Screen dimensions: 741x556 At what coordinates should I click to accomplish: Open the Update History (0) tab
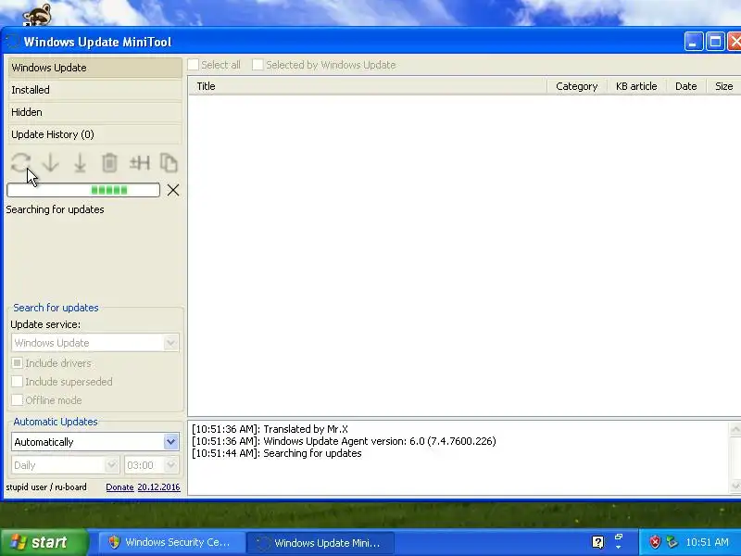point(95,134)
